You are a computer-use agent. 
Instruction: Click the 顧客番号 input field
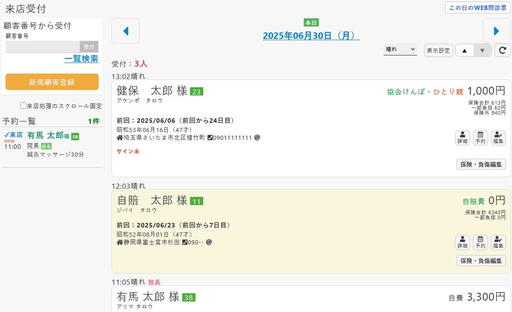click(x=43, y=47)
